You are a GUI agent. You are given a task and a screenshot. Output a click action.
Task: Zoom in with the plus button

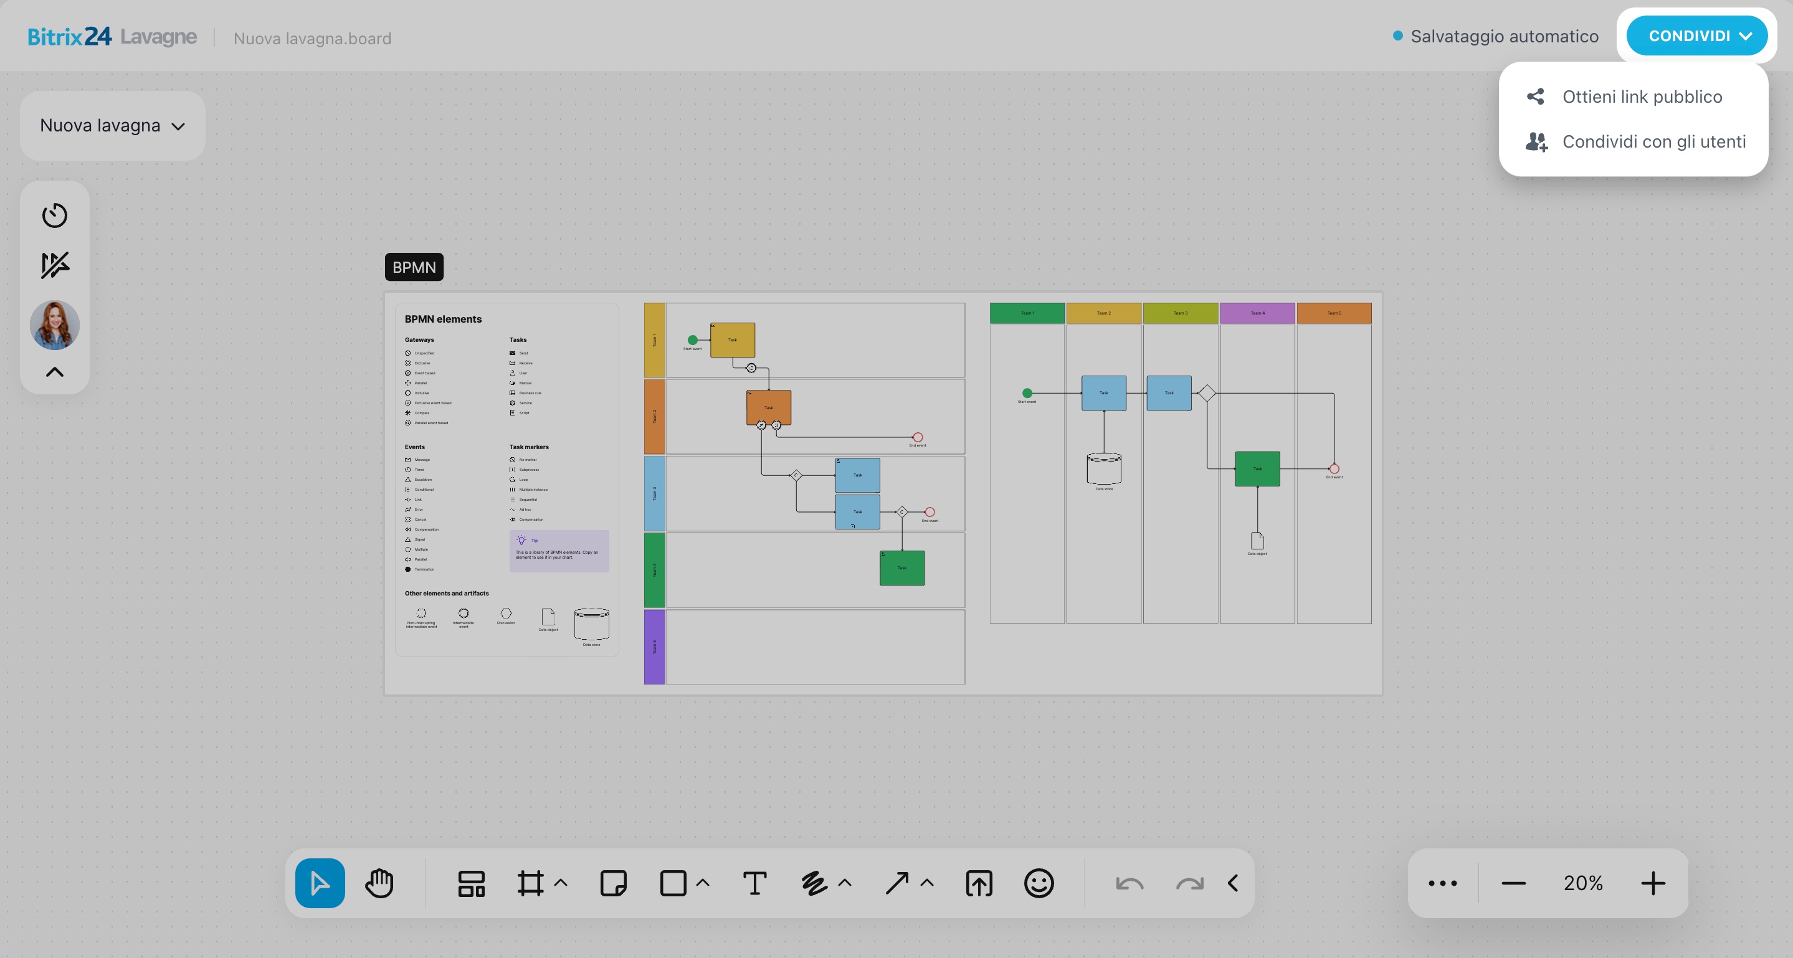[x=1652, y=883]
